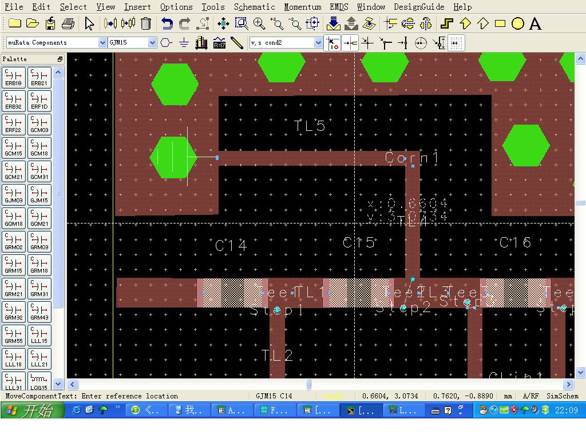Screen dimensions: 586x439
Task: Open a design with the folder icon
Action: pyautogui.click(x=33, y=23)
